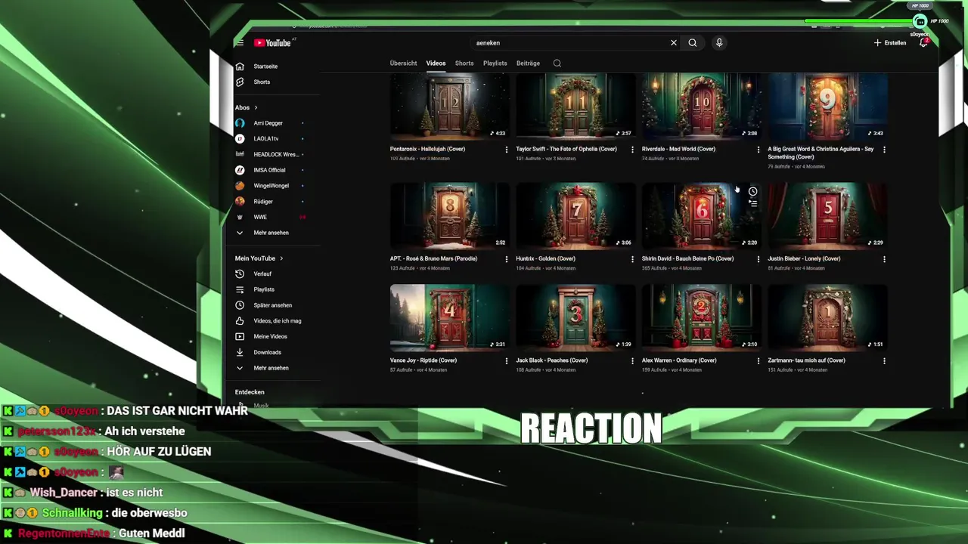Open the Arni Degger subscription
This screenshot has width=968, height=544.
(x=268, y=123)
